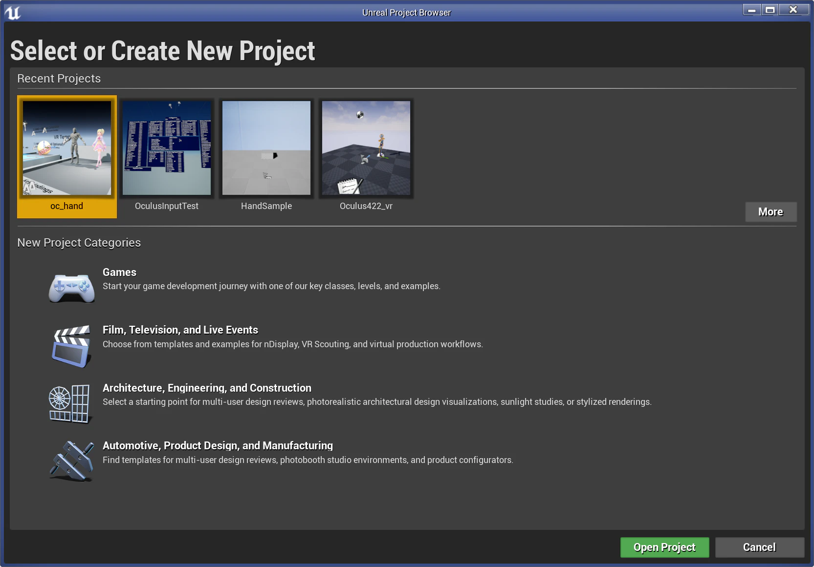Open the selected project
Screen dimensions: 814x567
664,547
